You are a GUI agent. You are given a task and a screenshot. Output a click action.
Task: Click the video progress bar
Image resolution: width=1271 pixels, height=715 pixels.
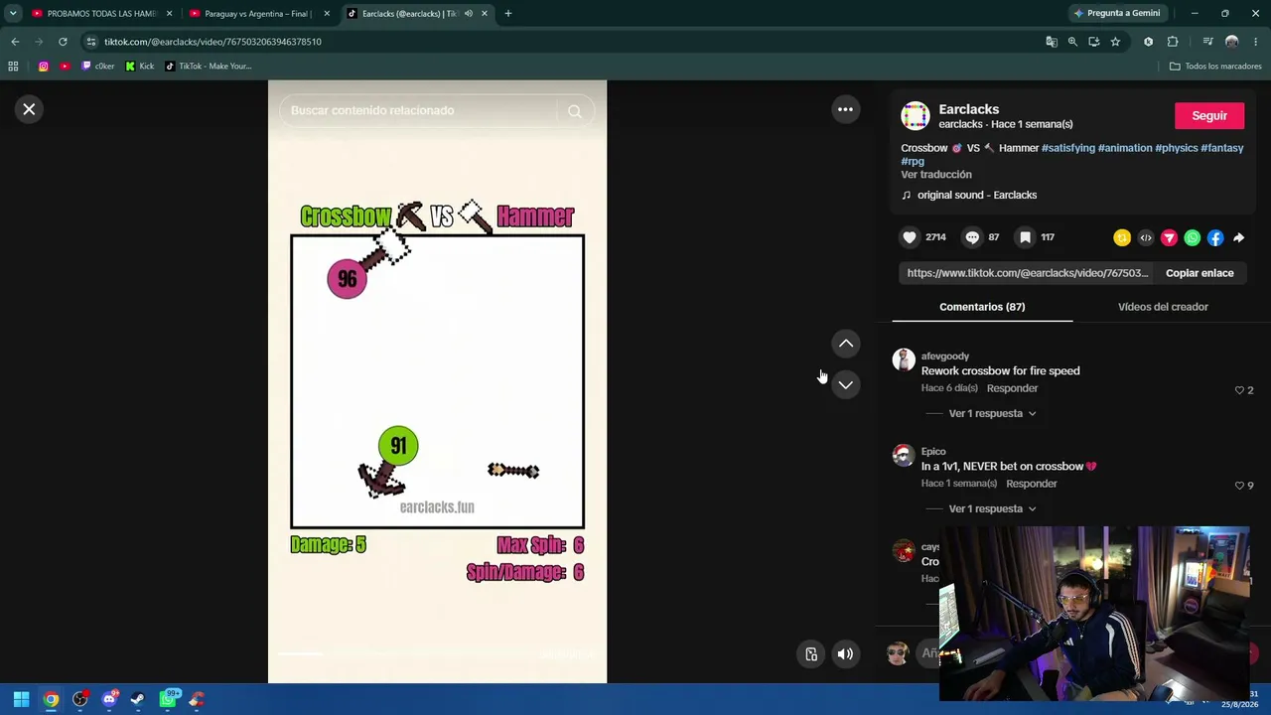pos(437,654)
